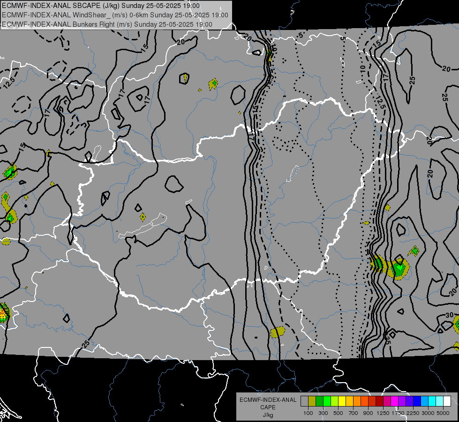Click the orange swatch above 700
Screen dimensions: 459x422
point(357,401)
